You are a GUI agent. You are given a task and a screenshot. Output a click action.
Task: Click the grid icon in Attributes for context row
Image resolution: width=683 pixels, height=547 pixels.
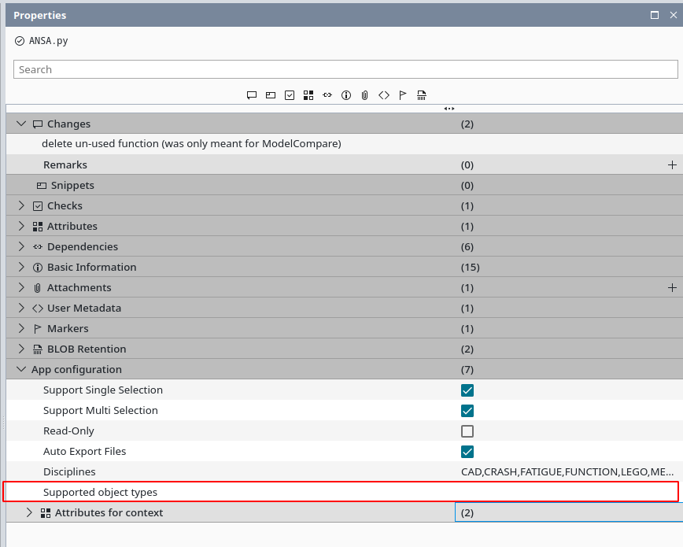click(46, 513)
